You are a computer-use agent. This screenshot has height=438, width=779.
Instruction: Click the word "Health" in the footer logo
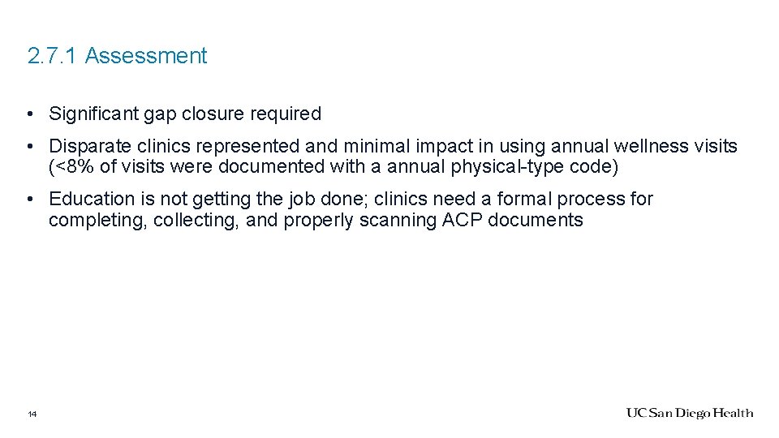click(x=734, y=414)
